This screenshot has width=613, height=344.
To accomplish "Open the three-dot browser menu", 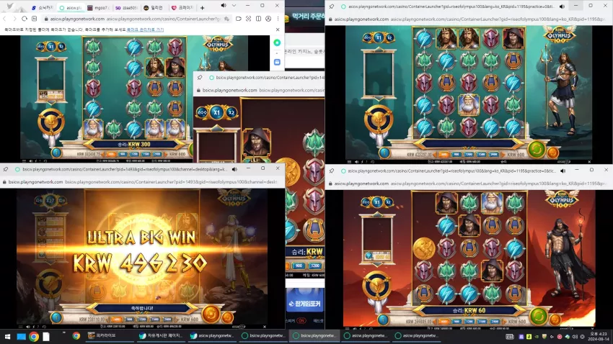I will [x=278, y=19].
